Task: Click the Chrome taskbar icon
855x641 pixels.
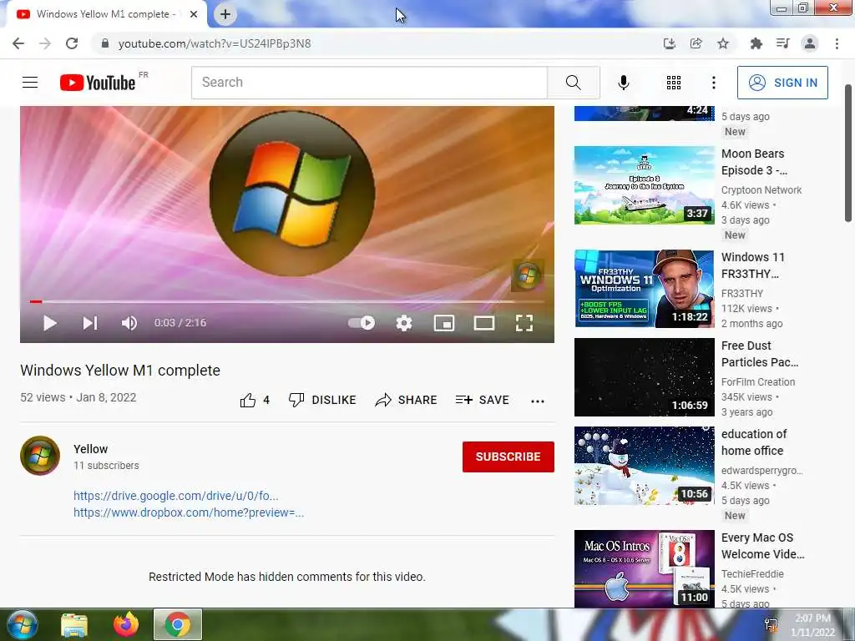Action: click(178, 624)
